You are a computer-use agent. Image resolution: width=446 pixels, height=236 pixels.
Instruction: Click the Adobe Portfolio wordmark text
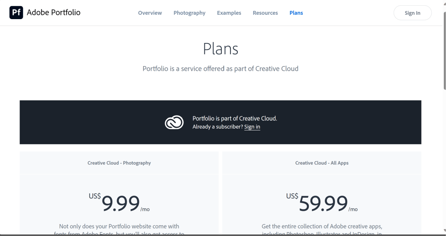[54, 13]
